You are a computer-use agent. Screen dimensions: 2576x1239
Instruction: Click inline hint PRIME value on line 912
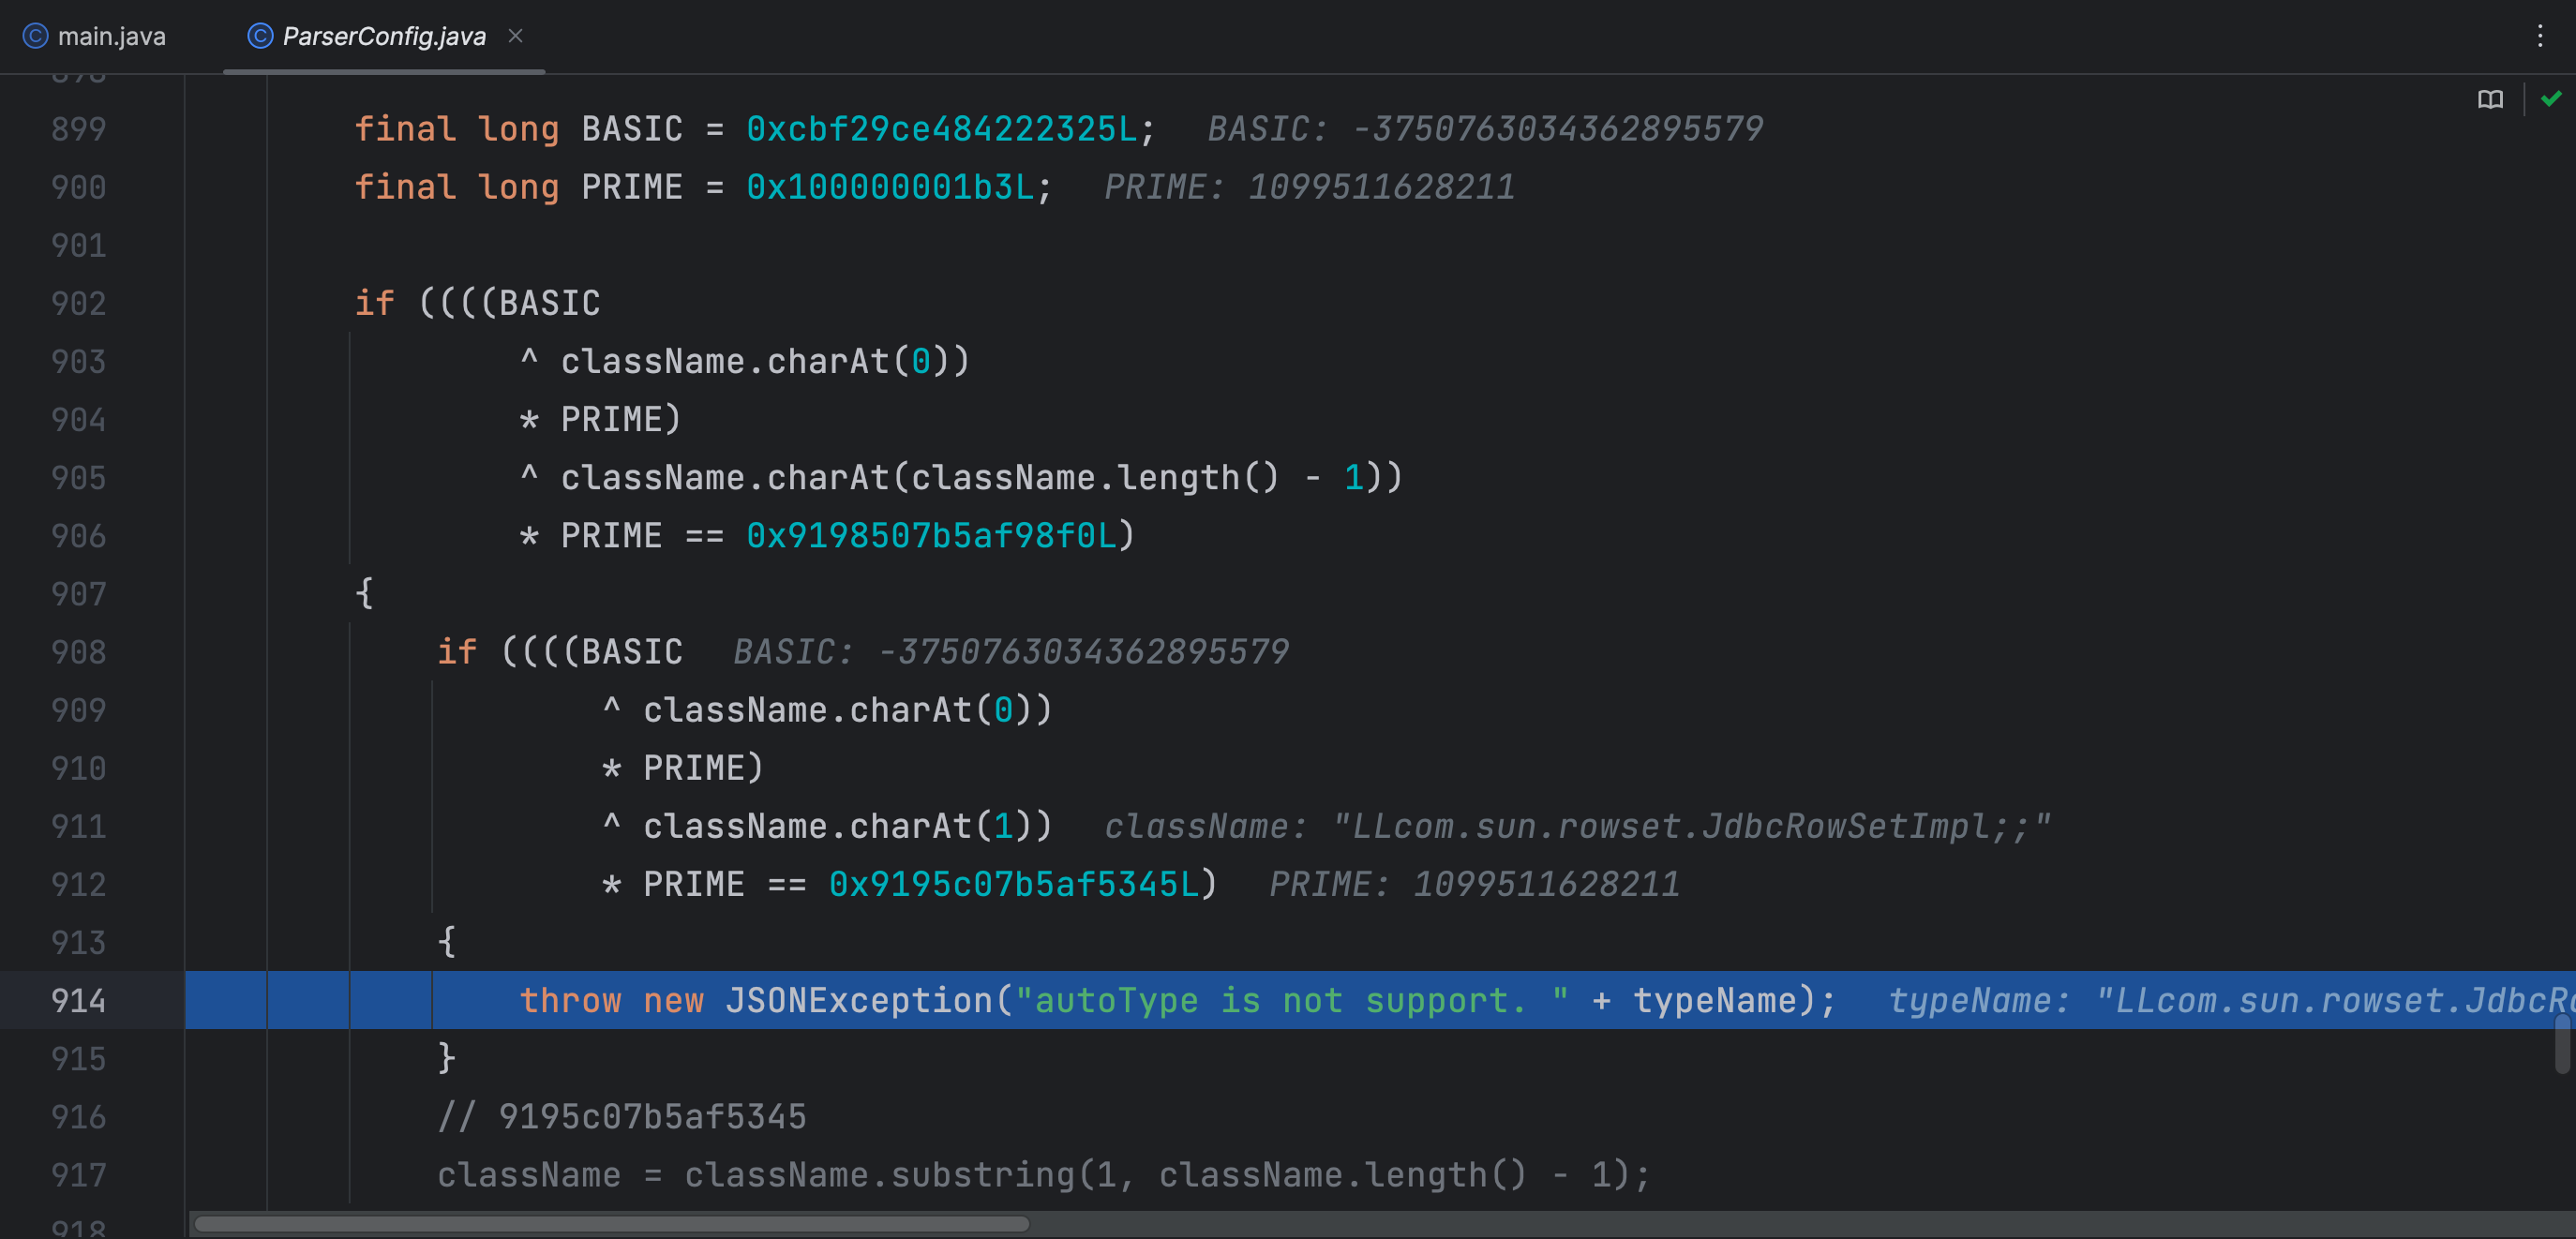[1475, 884]
